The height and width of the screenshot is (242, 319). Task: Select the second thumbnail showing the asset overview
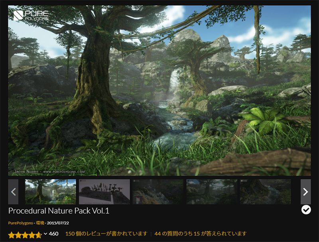pos(104,192)
